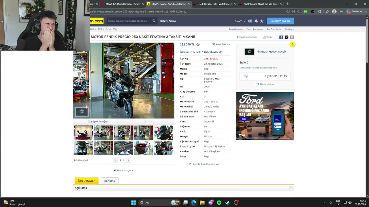Click Tüm ilanları seller listings link
Screen dimensions: 369x207
click(245, 68)
